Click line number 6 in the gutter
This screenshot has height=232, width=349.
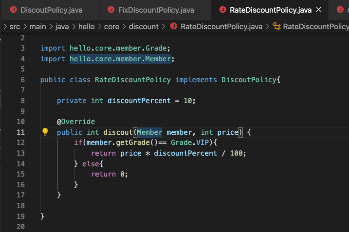(x=23, y=80)
